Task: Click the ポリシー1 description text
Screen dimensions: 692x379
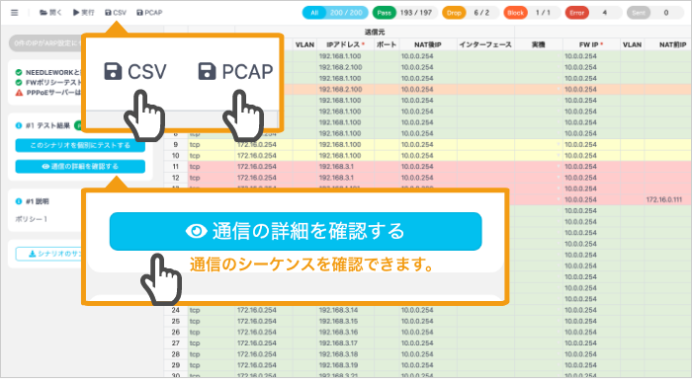Action: coord(31,219)
